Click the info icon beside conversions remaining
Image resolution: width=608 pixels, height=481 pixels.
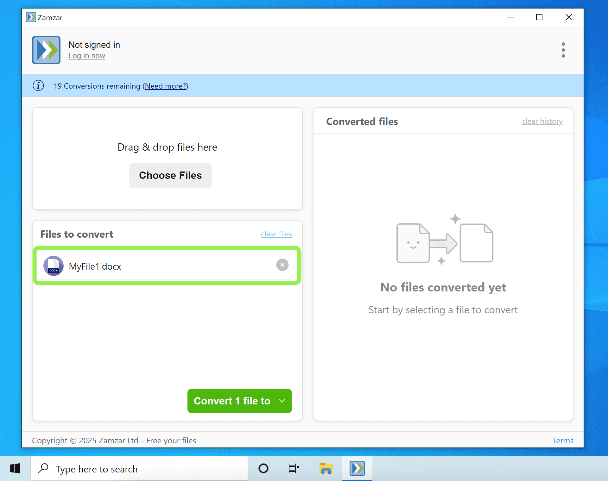pyautogui.click(x=38, y=85)
